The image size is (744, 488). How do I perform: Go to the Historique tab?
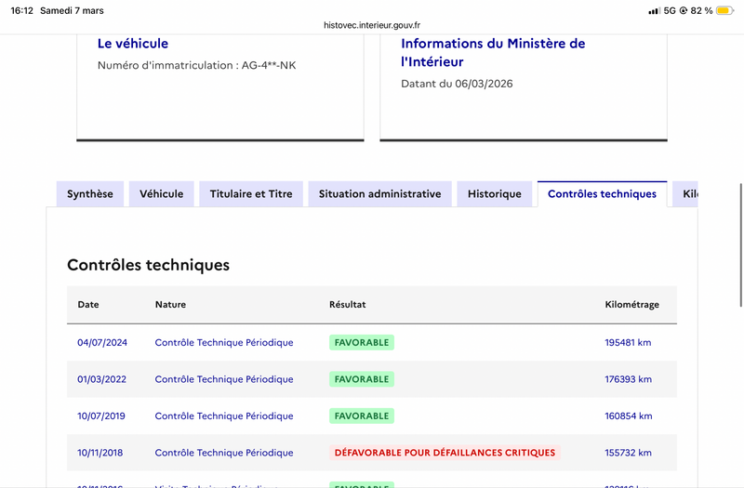495,194
